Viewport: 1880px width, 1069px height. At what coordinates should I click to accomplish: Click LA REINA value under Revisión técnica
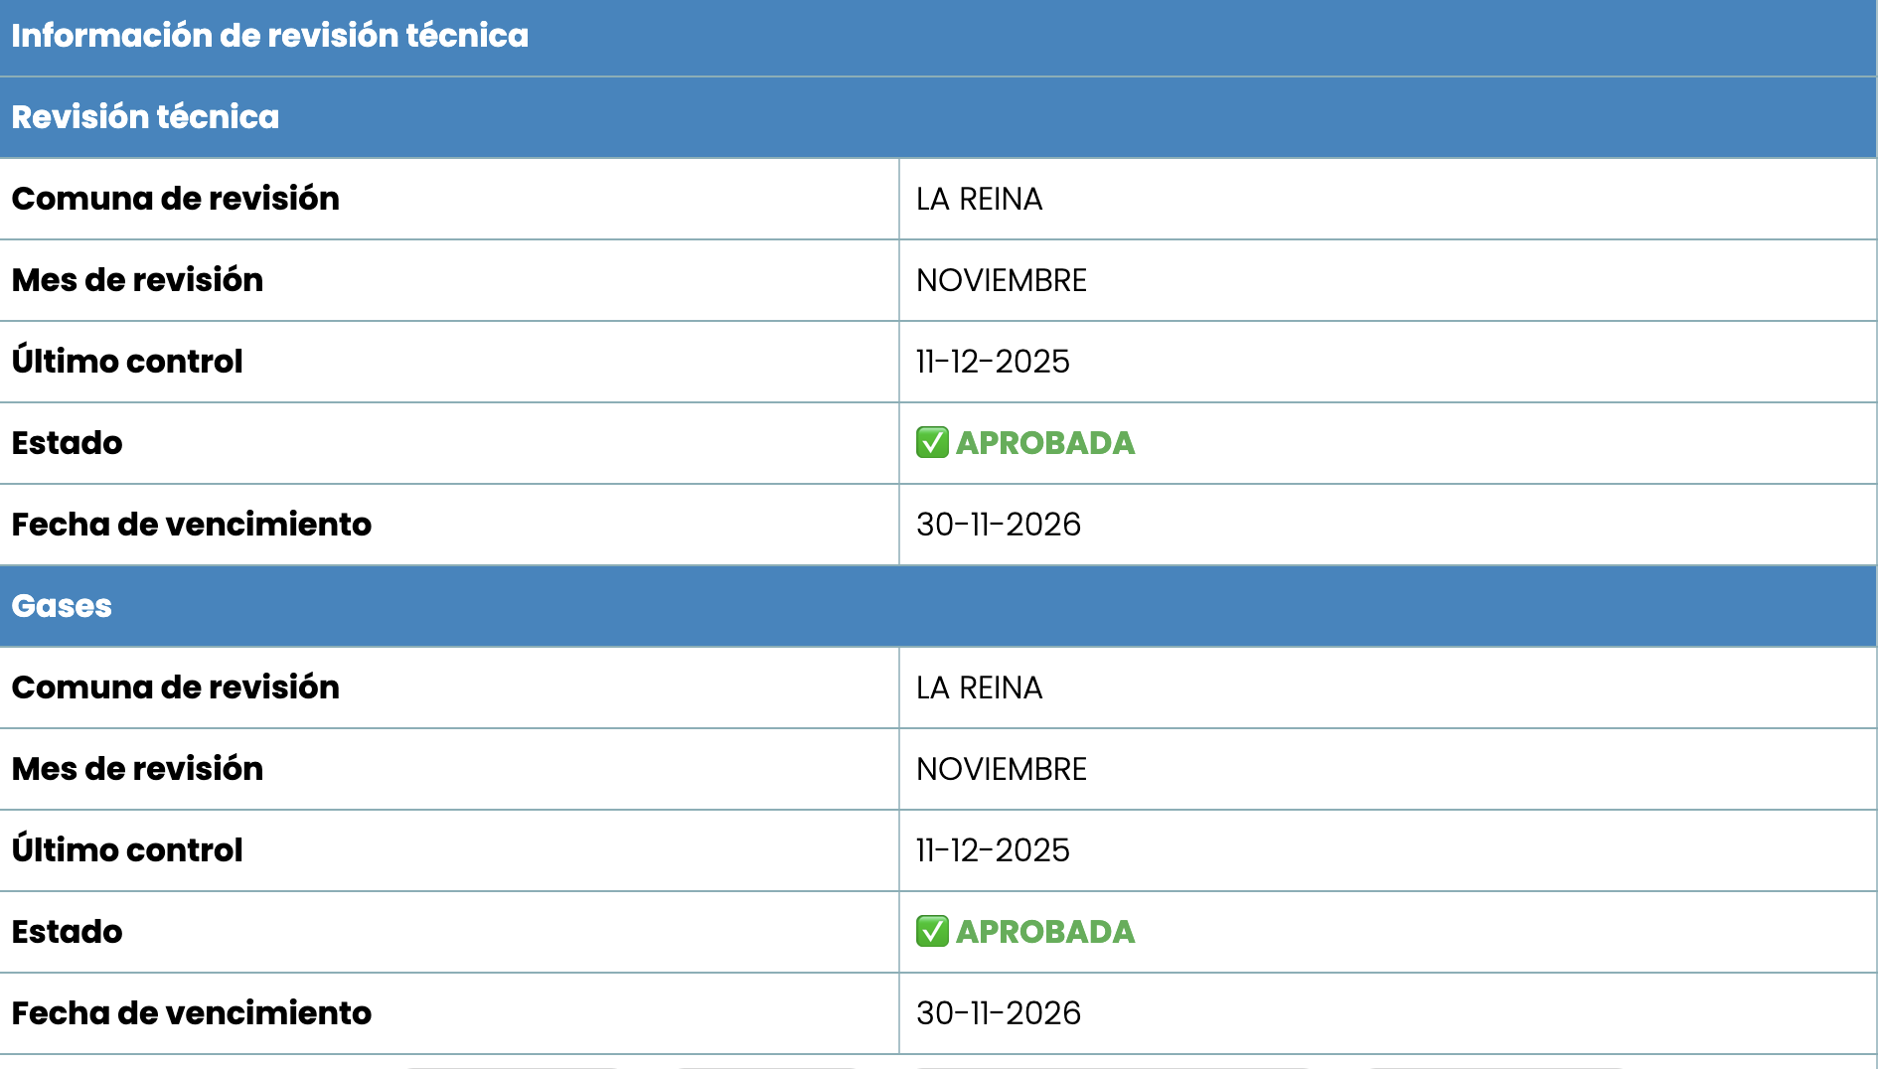pyautogui.click(x=979, y=200)
